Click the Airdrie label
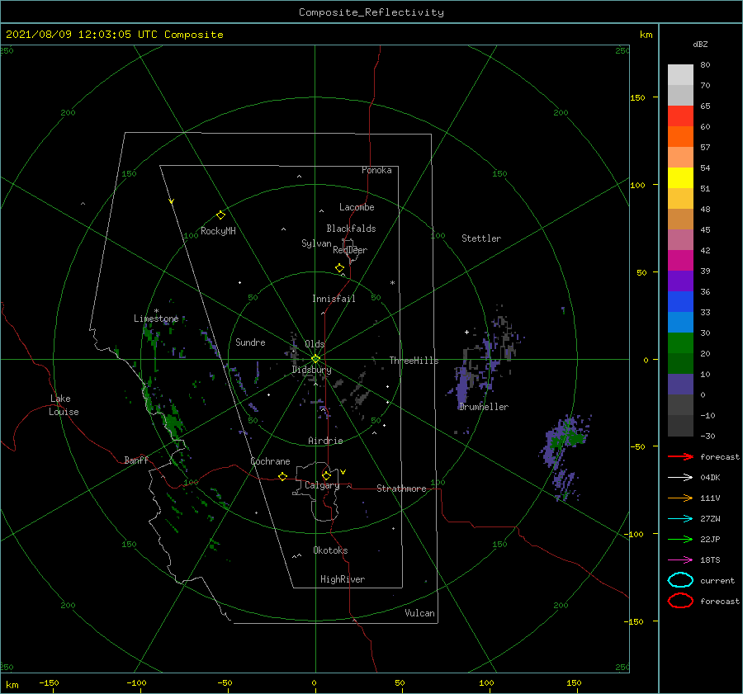The height and width of the screenshot is (694, 743). coord(325,441)
